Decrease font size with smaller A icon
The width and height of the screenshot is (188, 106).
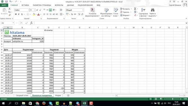[40, 10]
